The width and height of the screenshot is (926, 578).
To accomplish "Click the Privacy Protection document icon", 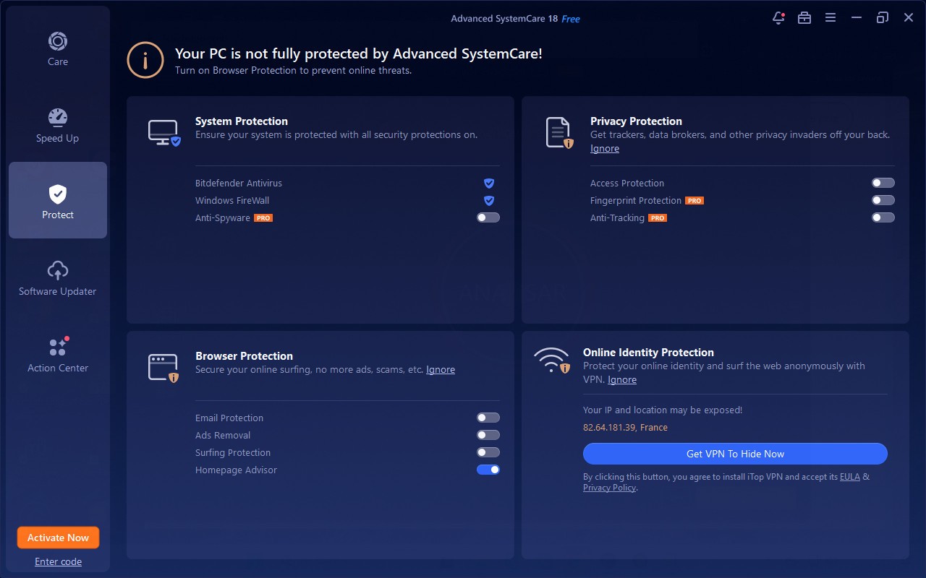I will 558,133.
